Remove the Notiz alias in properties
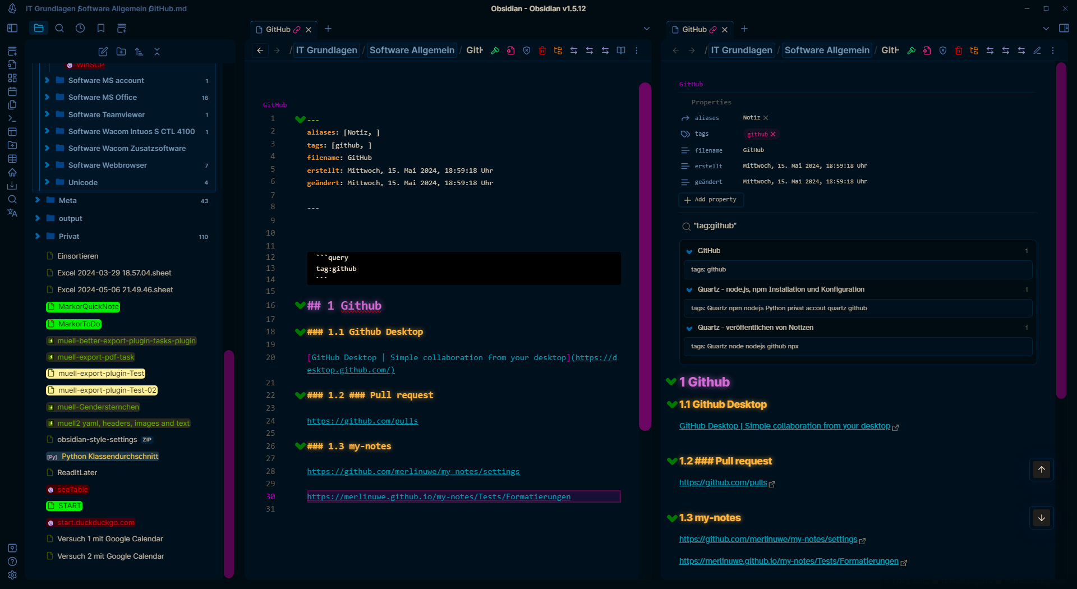The height and width of the screenshot is (589, 1077). pyautogui.click(x=766, y=118)
